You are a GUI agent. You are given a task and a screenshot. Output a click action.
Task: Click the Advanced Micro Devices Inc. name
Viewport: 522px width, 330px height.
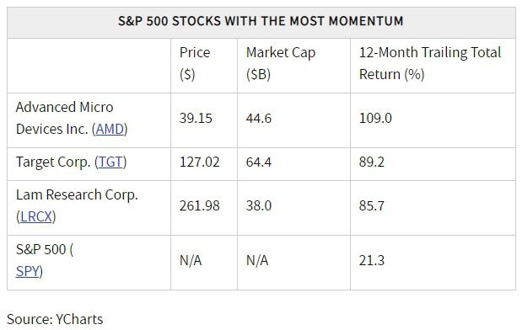(65, 118)
